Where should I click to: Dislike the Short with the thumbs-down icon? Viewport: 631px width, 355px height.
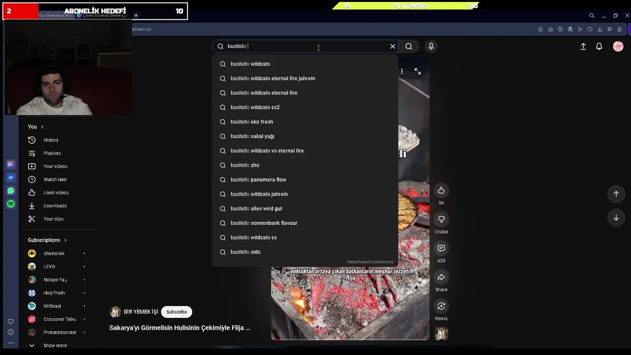pyautogui.click(x=441, y=219)
